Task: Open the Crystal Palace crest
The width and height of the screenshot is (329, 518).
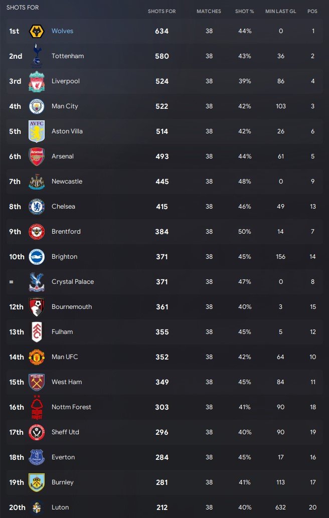Action: (37, 282)
